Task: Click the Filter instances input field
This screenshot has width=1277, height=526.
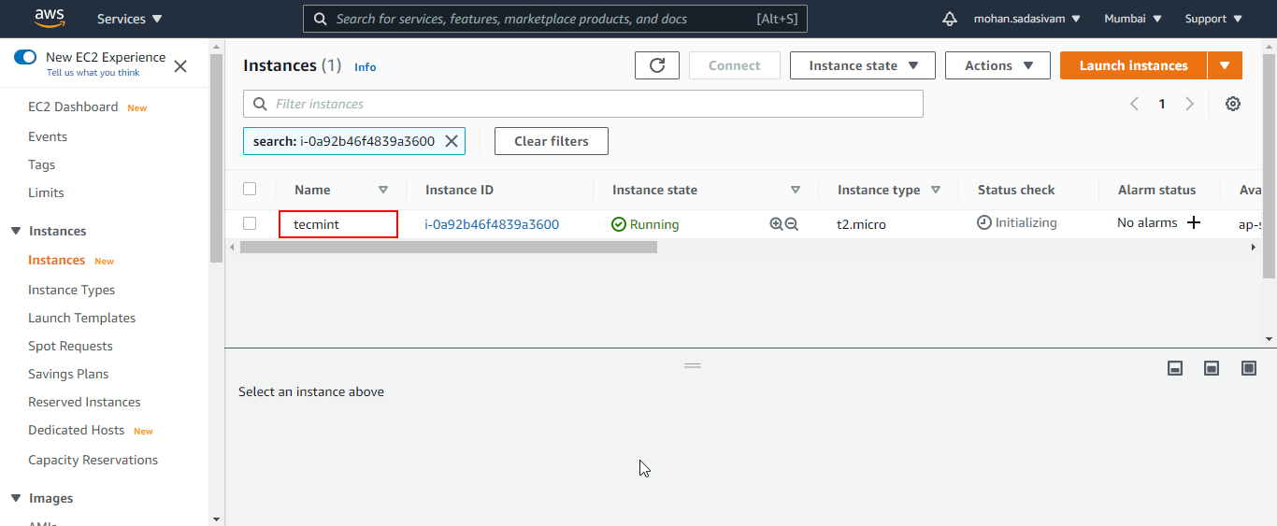Action: [583, 104]
